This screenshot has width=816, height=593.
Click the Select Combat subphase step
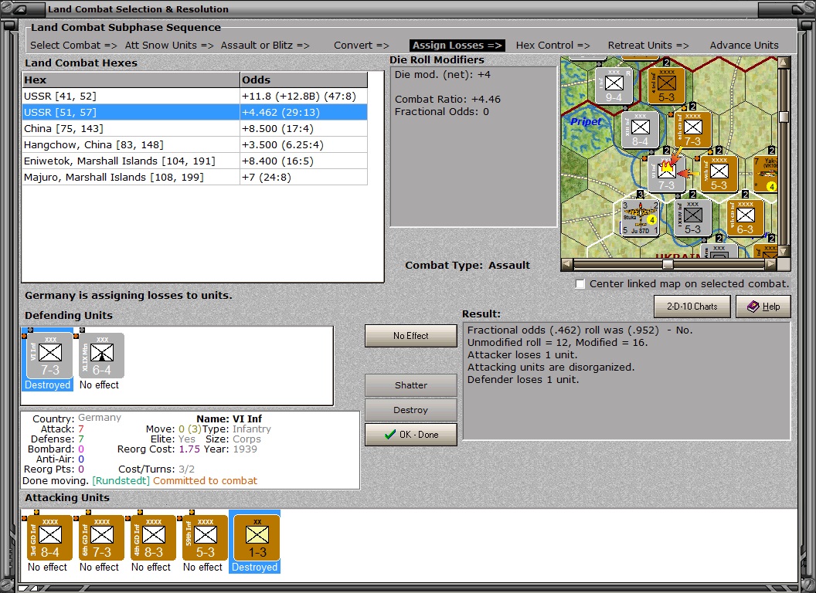coord(73,46)
